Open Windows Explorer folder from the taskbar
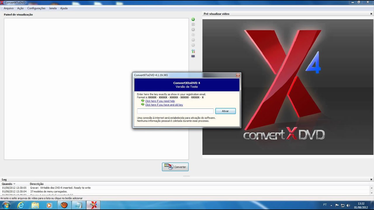374x210 pixels. click(35, 205)
